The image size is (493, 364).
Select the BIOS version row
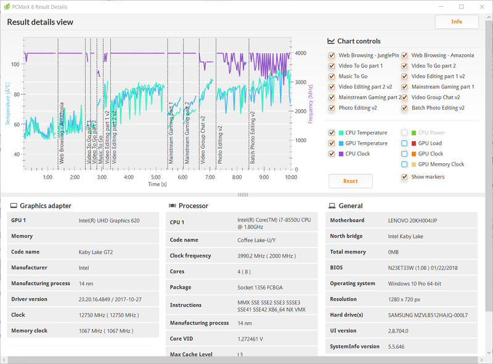(x=402, y=268)
